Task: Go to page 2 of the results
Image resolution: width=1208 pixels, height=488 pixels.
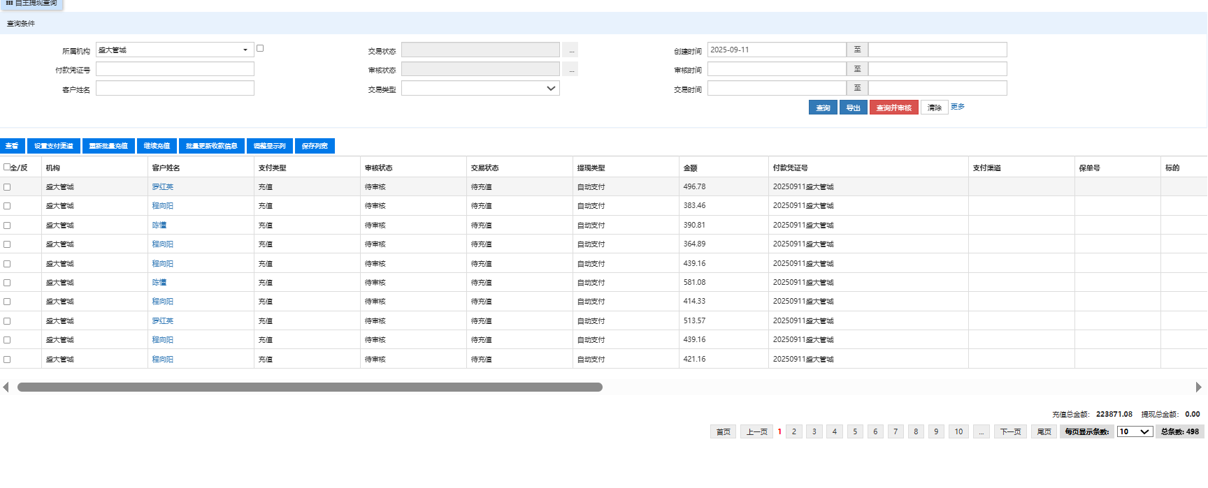Action: pyautogui.click(x=794, y=432)
